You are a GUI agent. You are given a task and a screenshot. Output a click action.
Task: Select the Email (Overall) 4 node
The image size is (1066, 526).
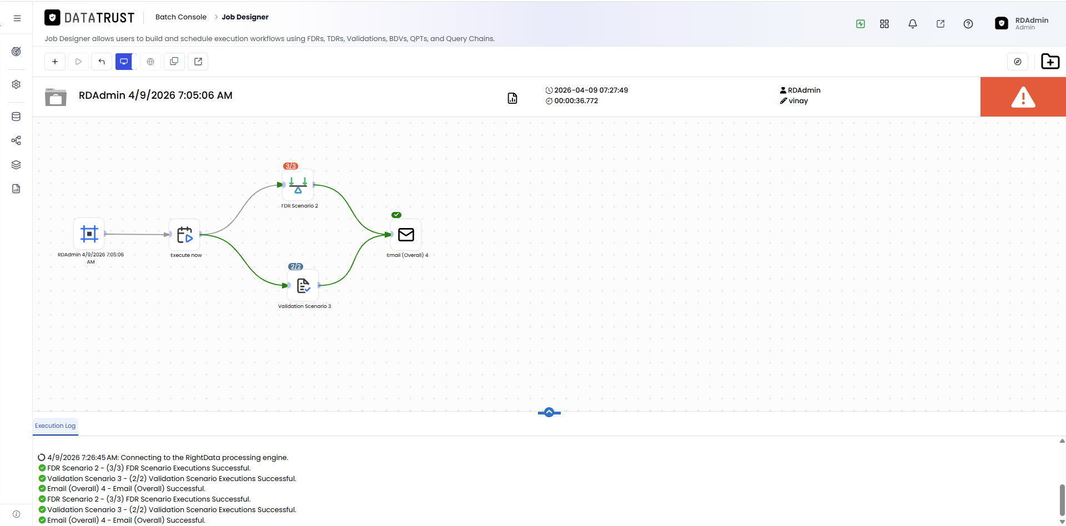coord(406,235)
